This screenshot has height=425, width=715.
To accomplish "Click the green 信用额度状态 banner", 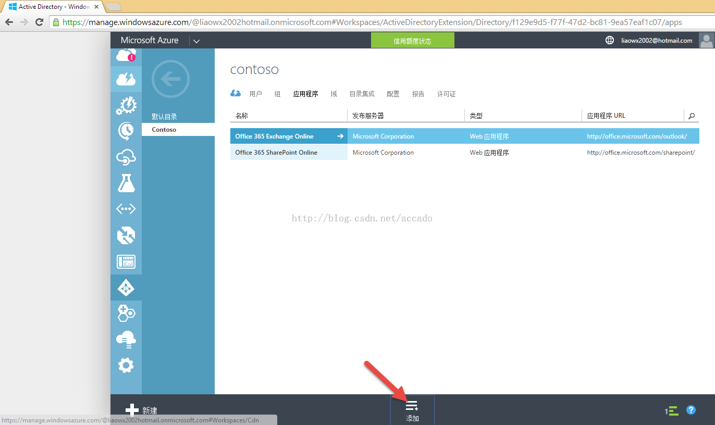I will click(x=412, y=41).
